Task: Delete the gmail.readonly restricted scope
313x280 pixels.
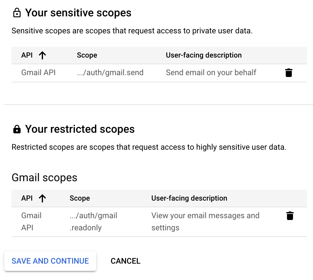Action: [290, 216]
